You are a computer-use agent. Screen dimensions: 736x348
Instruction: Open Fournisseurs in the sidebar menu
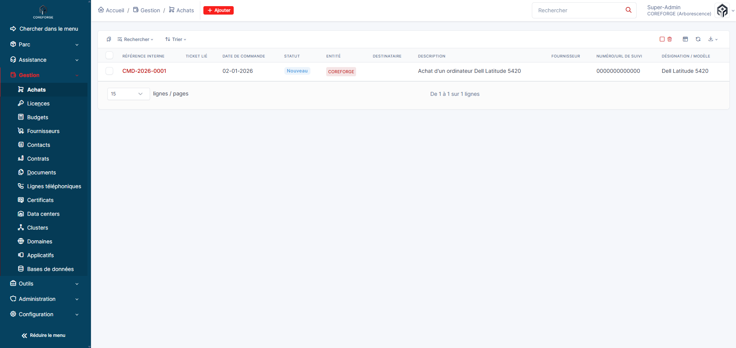tap(43, 131)
